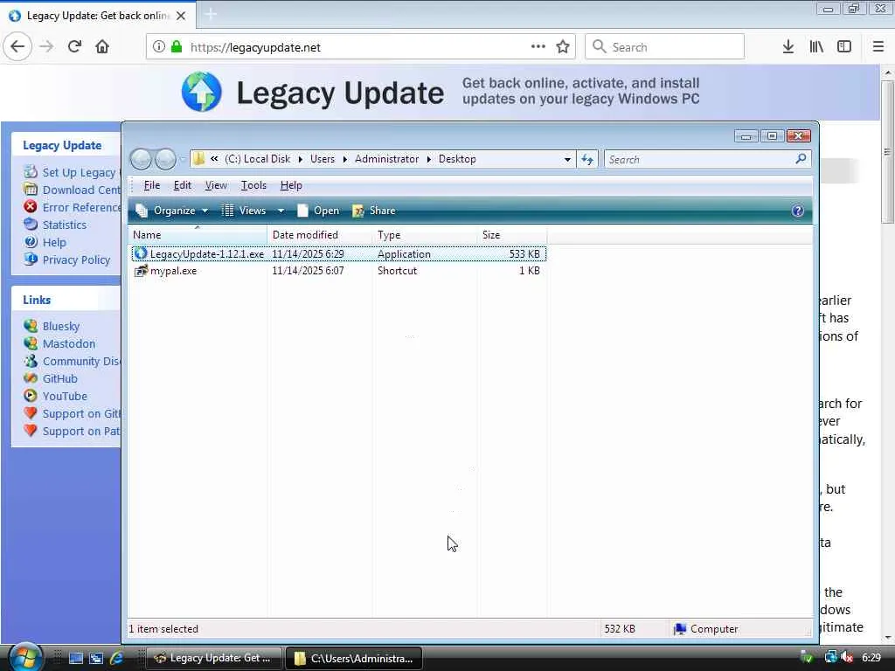Expand the arrow after Administrator breadcrumb
This screenshot has height=671, width=895.
click(x=428, y=159)
